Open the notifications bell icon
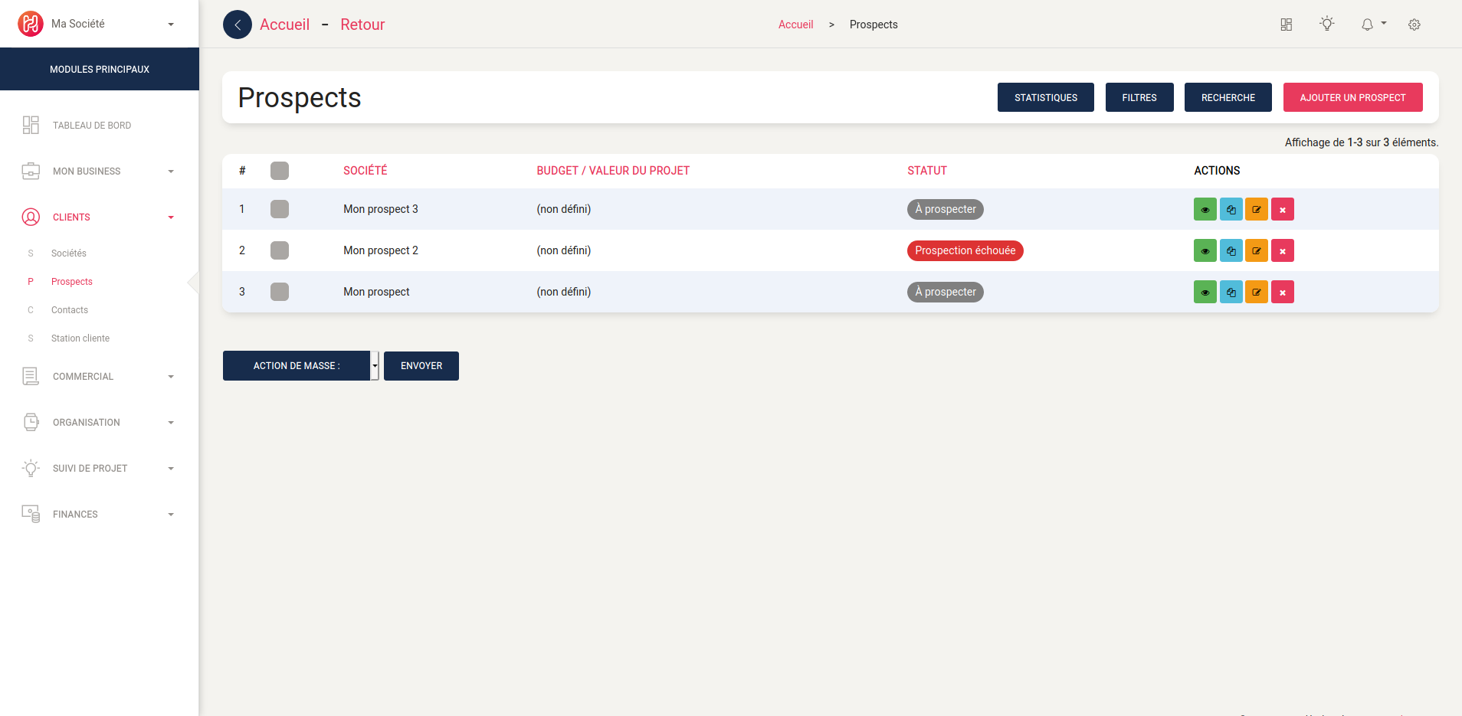This screenshot has width=1462, height=716. click(x=1368, y=24)
